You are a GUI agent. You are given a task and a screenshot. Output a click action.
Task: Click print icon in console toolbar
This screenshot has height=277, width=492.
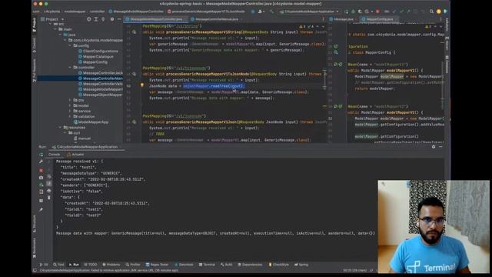pyautogui.click(x=49, y=191)
